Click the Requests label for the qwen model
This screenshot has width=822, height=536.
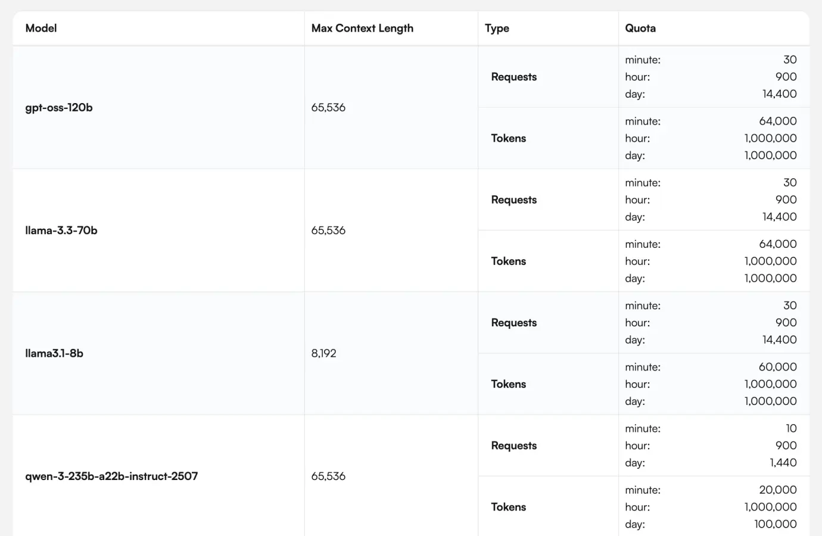pos(514,445)
